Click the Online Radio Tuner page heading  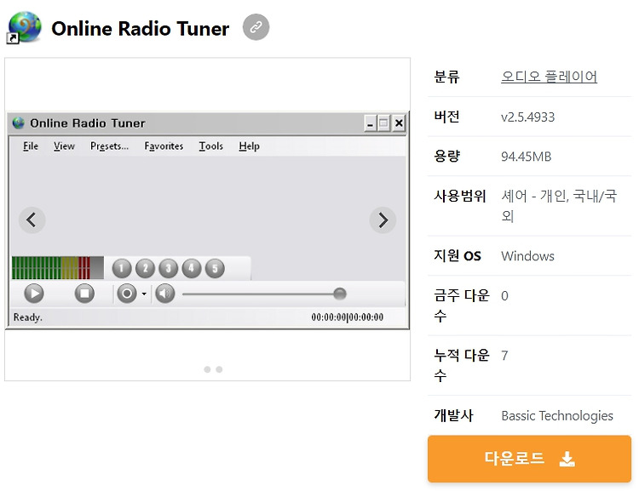click(141, 28)
